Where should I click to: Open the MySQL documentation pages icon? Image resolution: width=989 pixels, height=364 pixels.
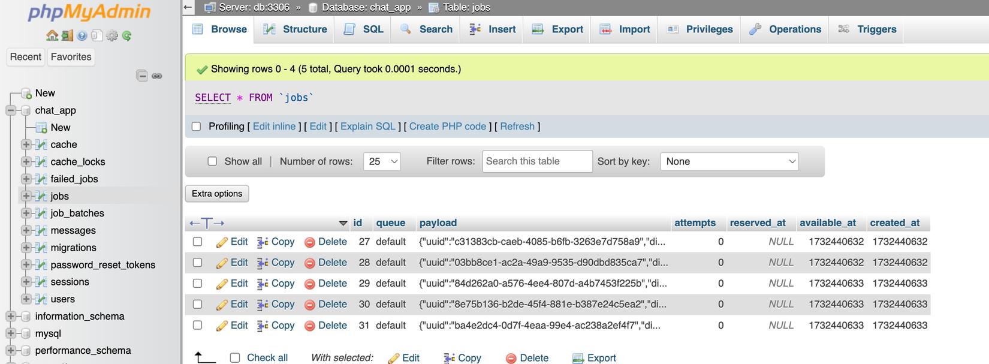tap(97, 36)
